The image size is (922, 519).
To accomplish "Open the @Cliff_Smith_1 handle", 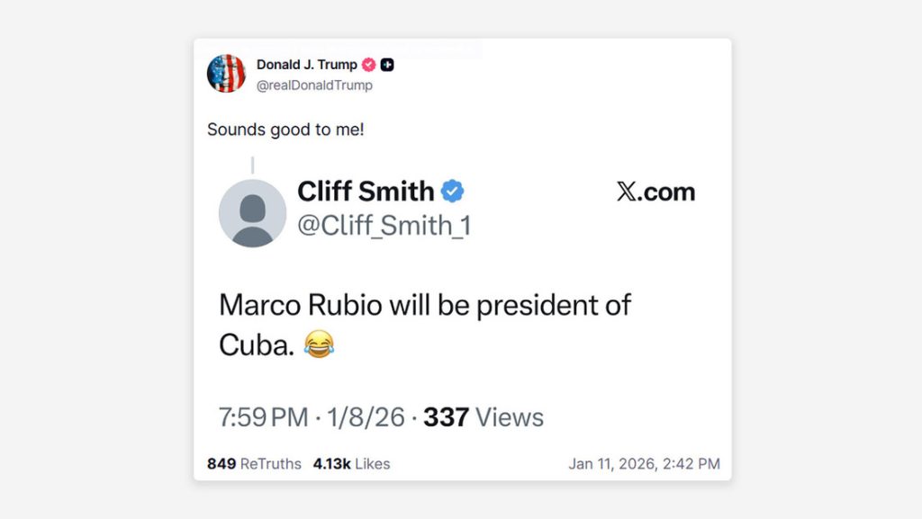I will (x=384, y=226).
